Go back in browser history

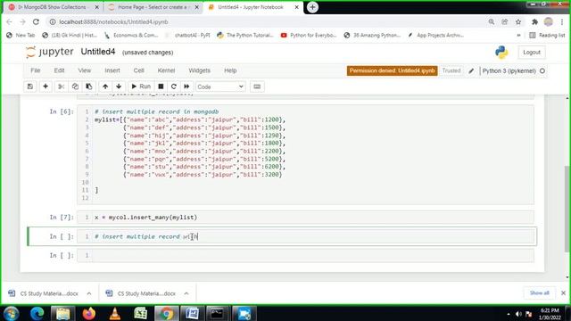pos(10,21)
